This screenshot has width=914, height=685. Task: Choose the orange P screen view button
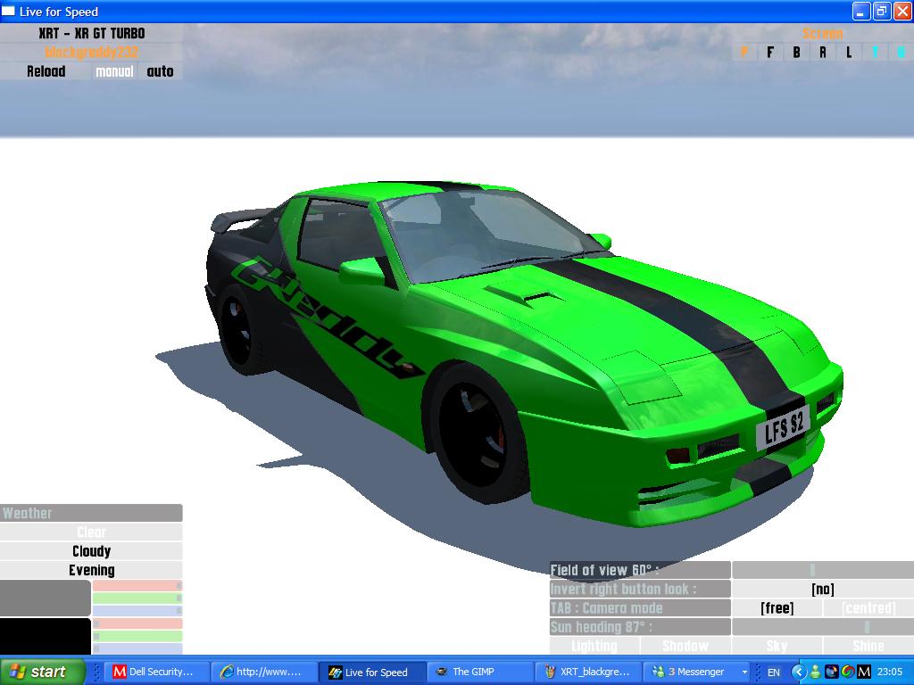pyautogui.click(x=744, y=53)
